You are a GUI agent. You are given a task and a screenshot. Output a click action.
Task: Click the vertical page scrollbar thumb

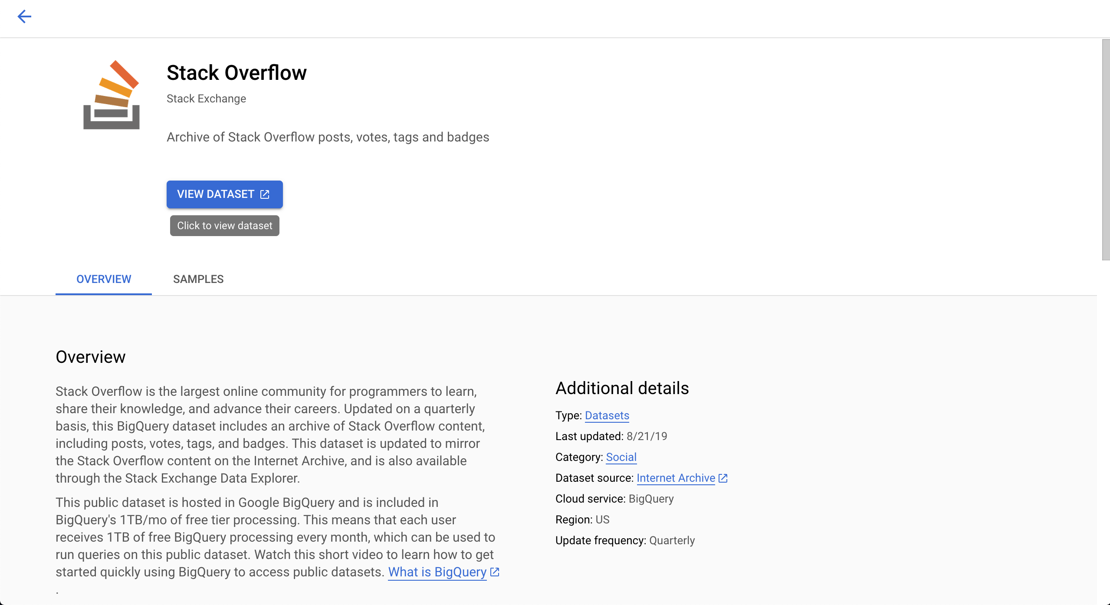1106,150
